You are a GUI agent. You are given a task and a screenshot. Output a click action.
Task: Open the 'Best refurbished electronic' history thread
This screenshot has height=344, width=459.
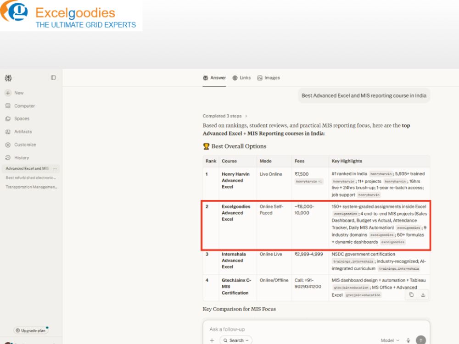tap(31, 178)
